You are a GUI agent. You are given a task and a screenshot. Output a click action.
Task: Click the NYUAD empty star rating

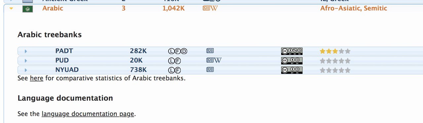(x=335, y=70)
